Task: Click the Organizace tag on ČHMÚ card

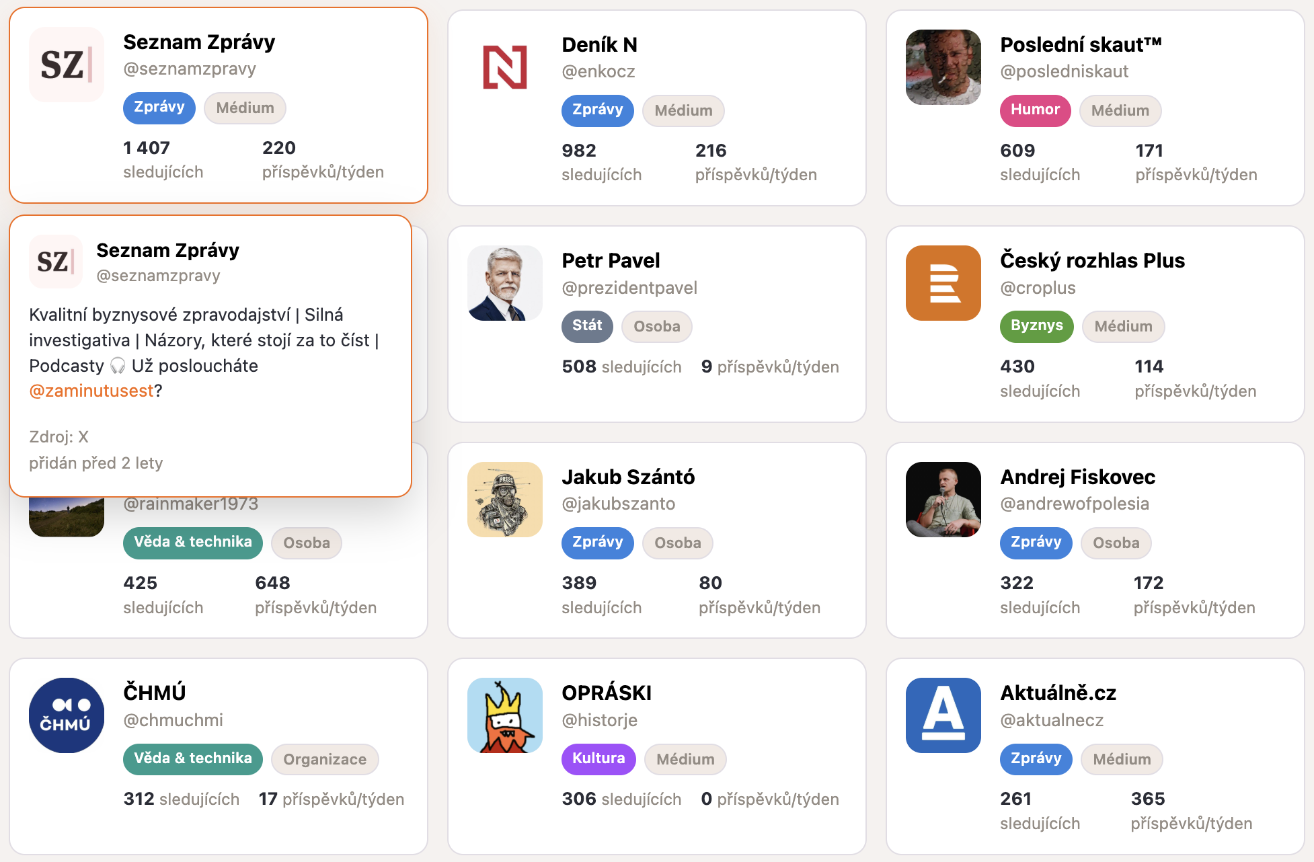Action: (x=325, y=760)
